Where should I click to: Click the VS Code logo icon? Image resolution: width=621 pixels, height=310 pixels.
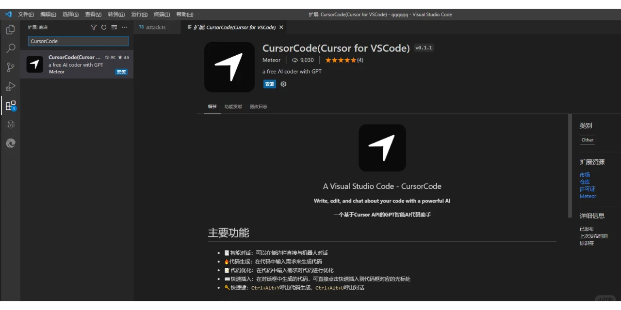click(x=8, y=14)
